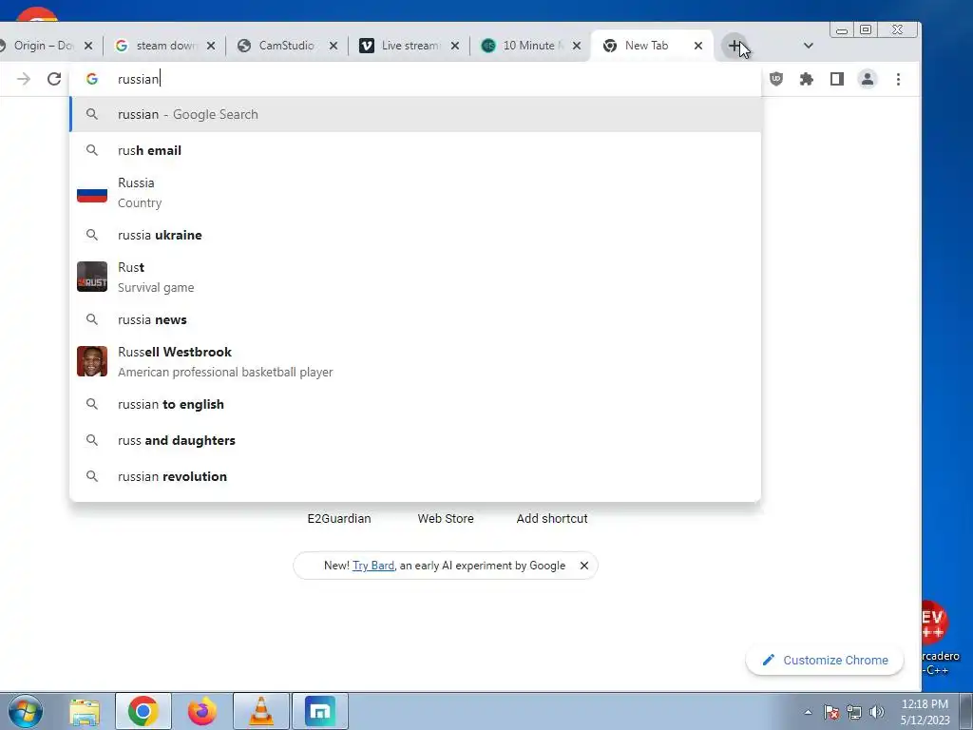Open Customize Chrome button
Image resolution: width=973 pixels, height=730 pixels.
click(825, 660)
